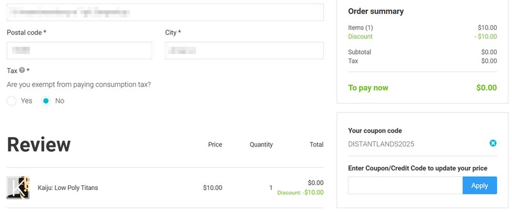Click the Order summary heading
512x212 pixels.
point(376,11)
